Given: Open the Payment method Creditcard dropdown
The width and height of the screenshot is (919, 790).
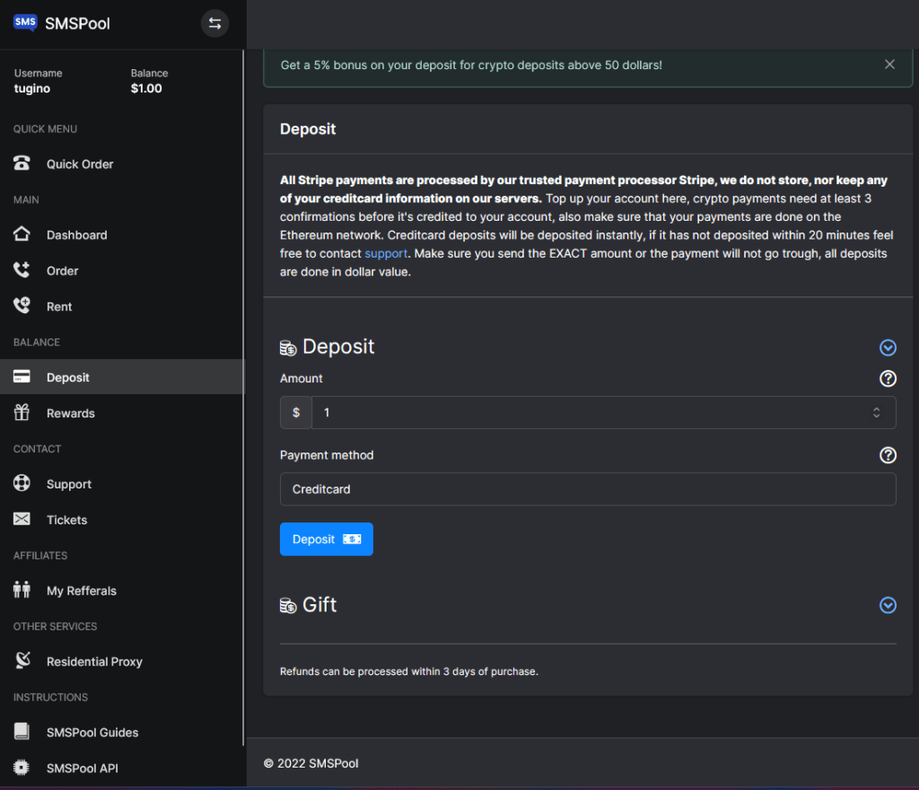Looking at the screenshot, I should (588, 489).
